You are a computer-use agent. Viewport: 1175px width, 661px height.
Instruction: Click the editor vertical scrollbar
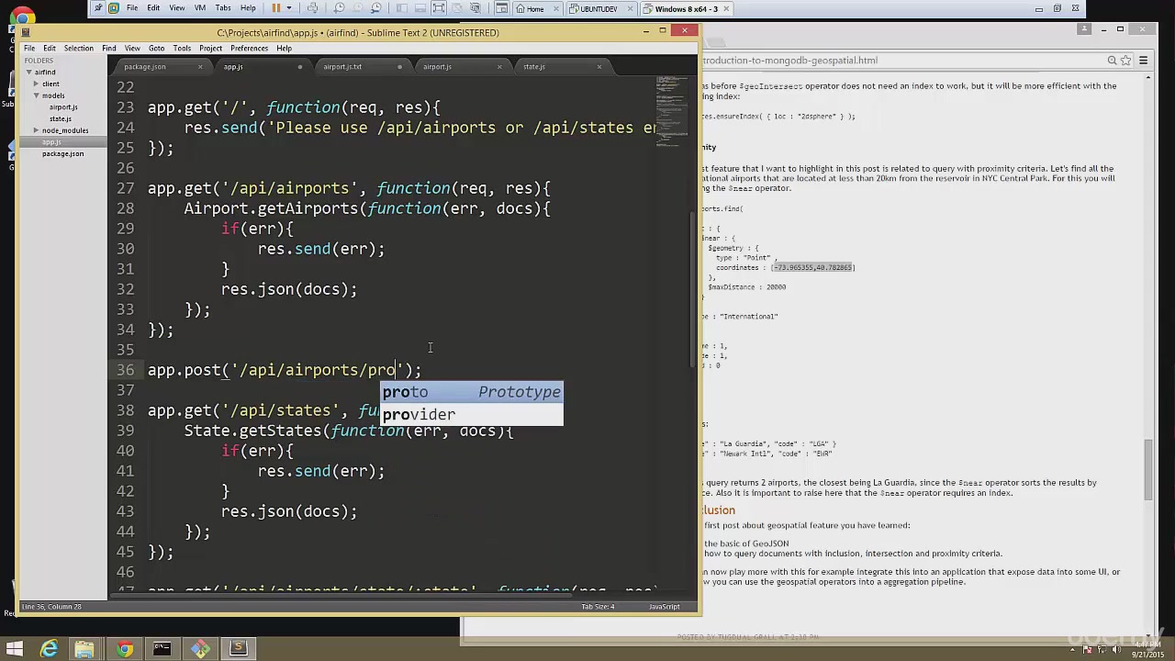694,289
